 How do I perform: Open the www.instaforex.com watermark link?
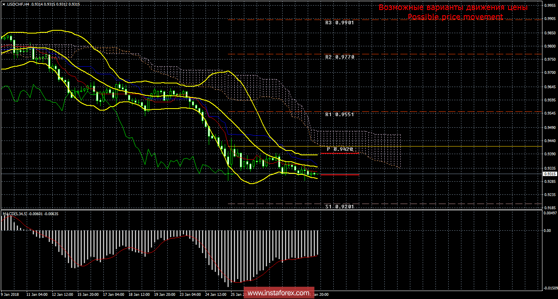tap(278, 293)
